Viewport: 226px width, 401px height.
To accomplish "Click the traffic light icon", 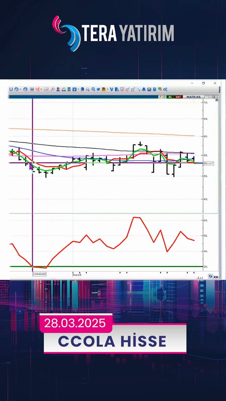I will click(68, 89).
